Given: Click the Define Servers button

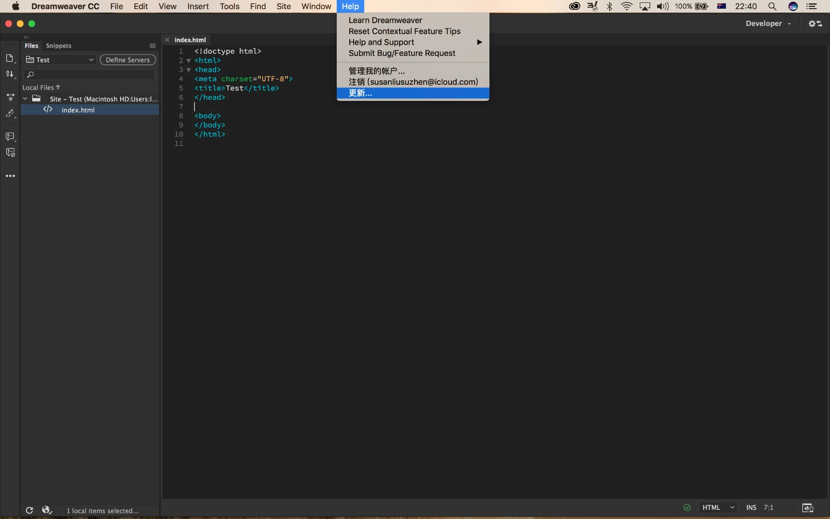Looking at the screenshot, I should [x=128, y=60].
